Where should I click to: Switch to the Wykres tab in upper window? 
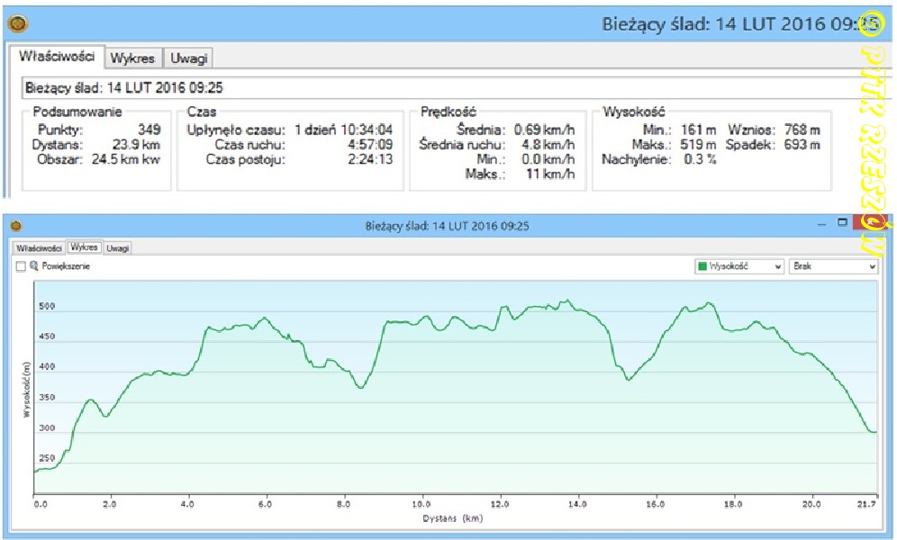pyautogui.click(x=132, y=58)
